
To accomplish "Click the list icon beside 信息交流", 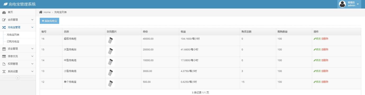I will tap(4, 56).
